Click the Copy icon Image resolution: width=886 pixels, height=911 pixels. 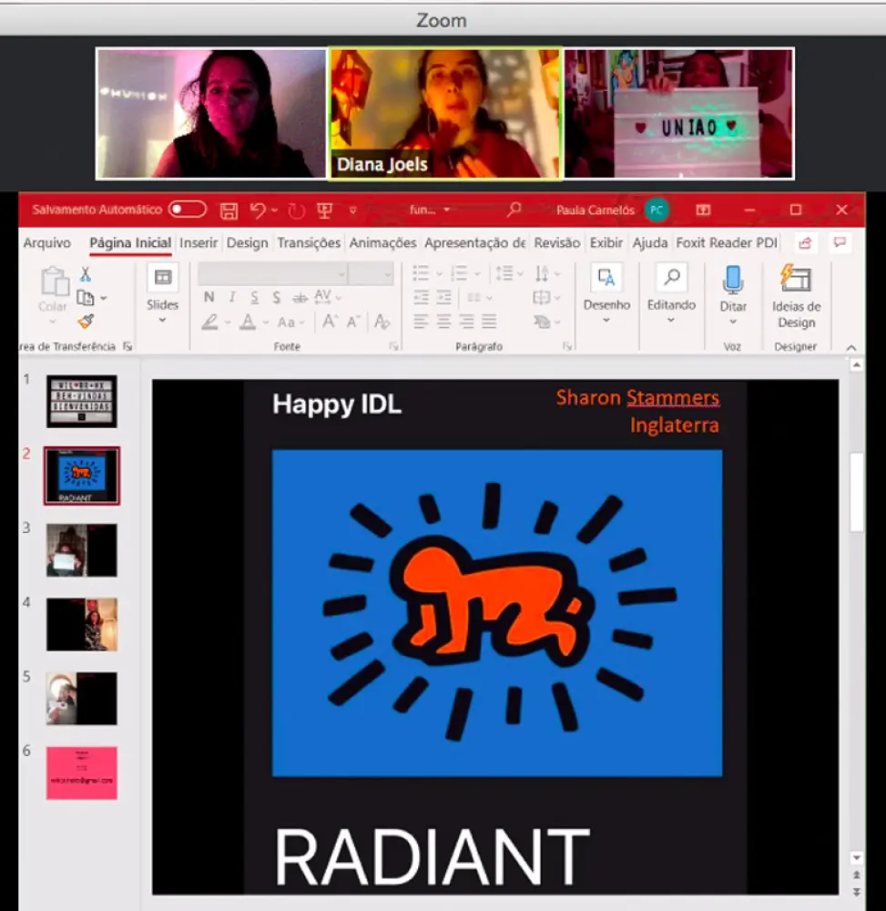(x=86, y=298)
